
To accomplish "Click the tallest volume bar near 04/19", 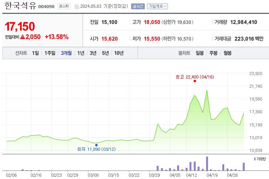I will point(207,164).
